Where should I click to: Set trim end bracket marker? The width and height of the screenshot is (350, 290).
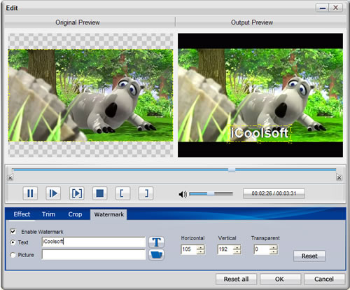tap(146, 193)
